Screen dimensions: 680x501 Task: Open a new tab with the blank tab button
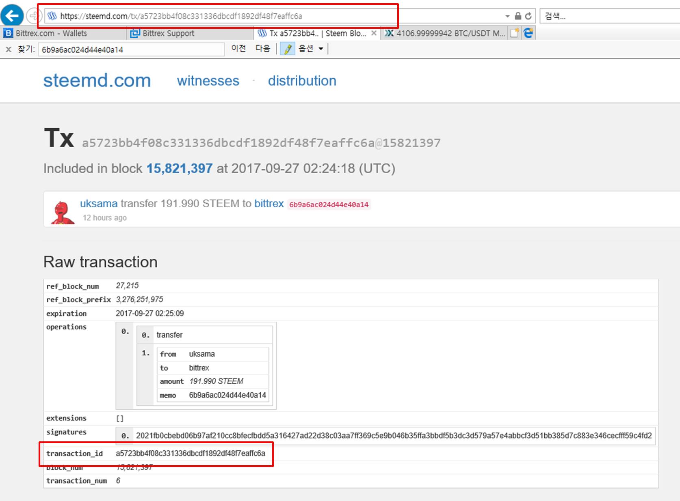tap(515, 33)
